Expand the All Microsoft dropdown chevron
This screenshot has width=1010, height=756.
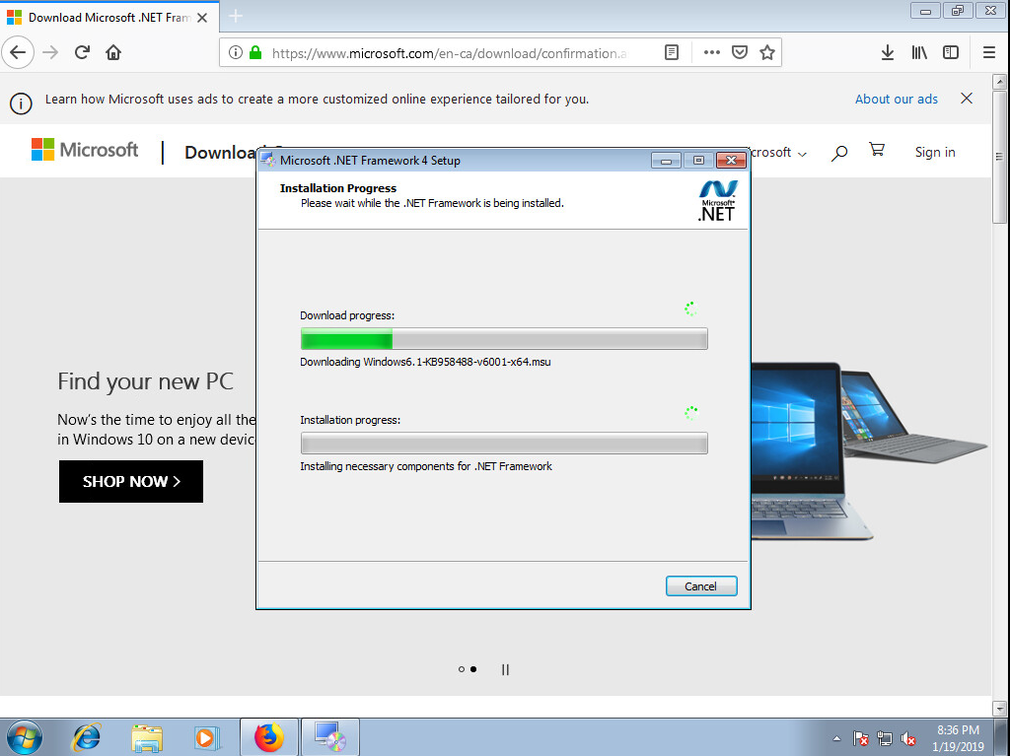coord(802,154)
